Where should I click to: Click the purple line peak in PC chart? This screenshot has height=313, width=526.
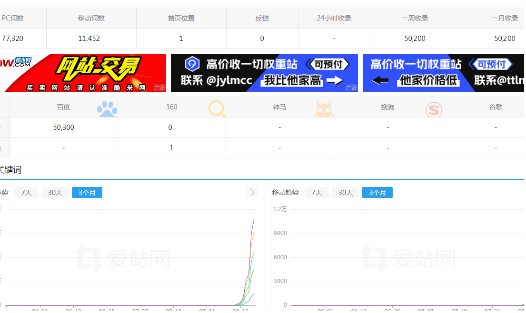[254, 219]
